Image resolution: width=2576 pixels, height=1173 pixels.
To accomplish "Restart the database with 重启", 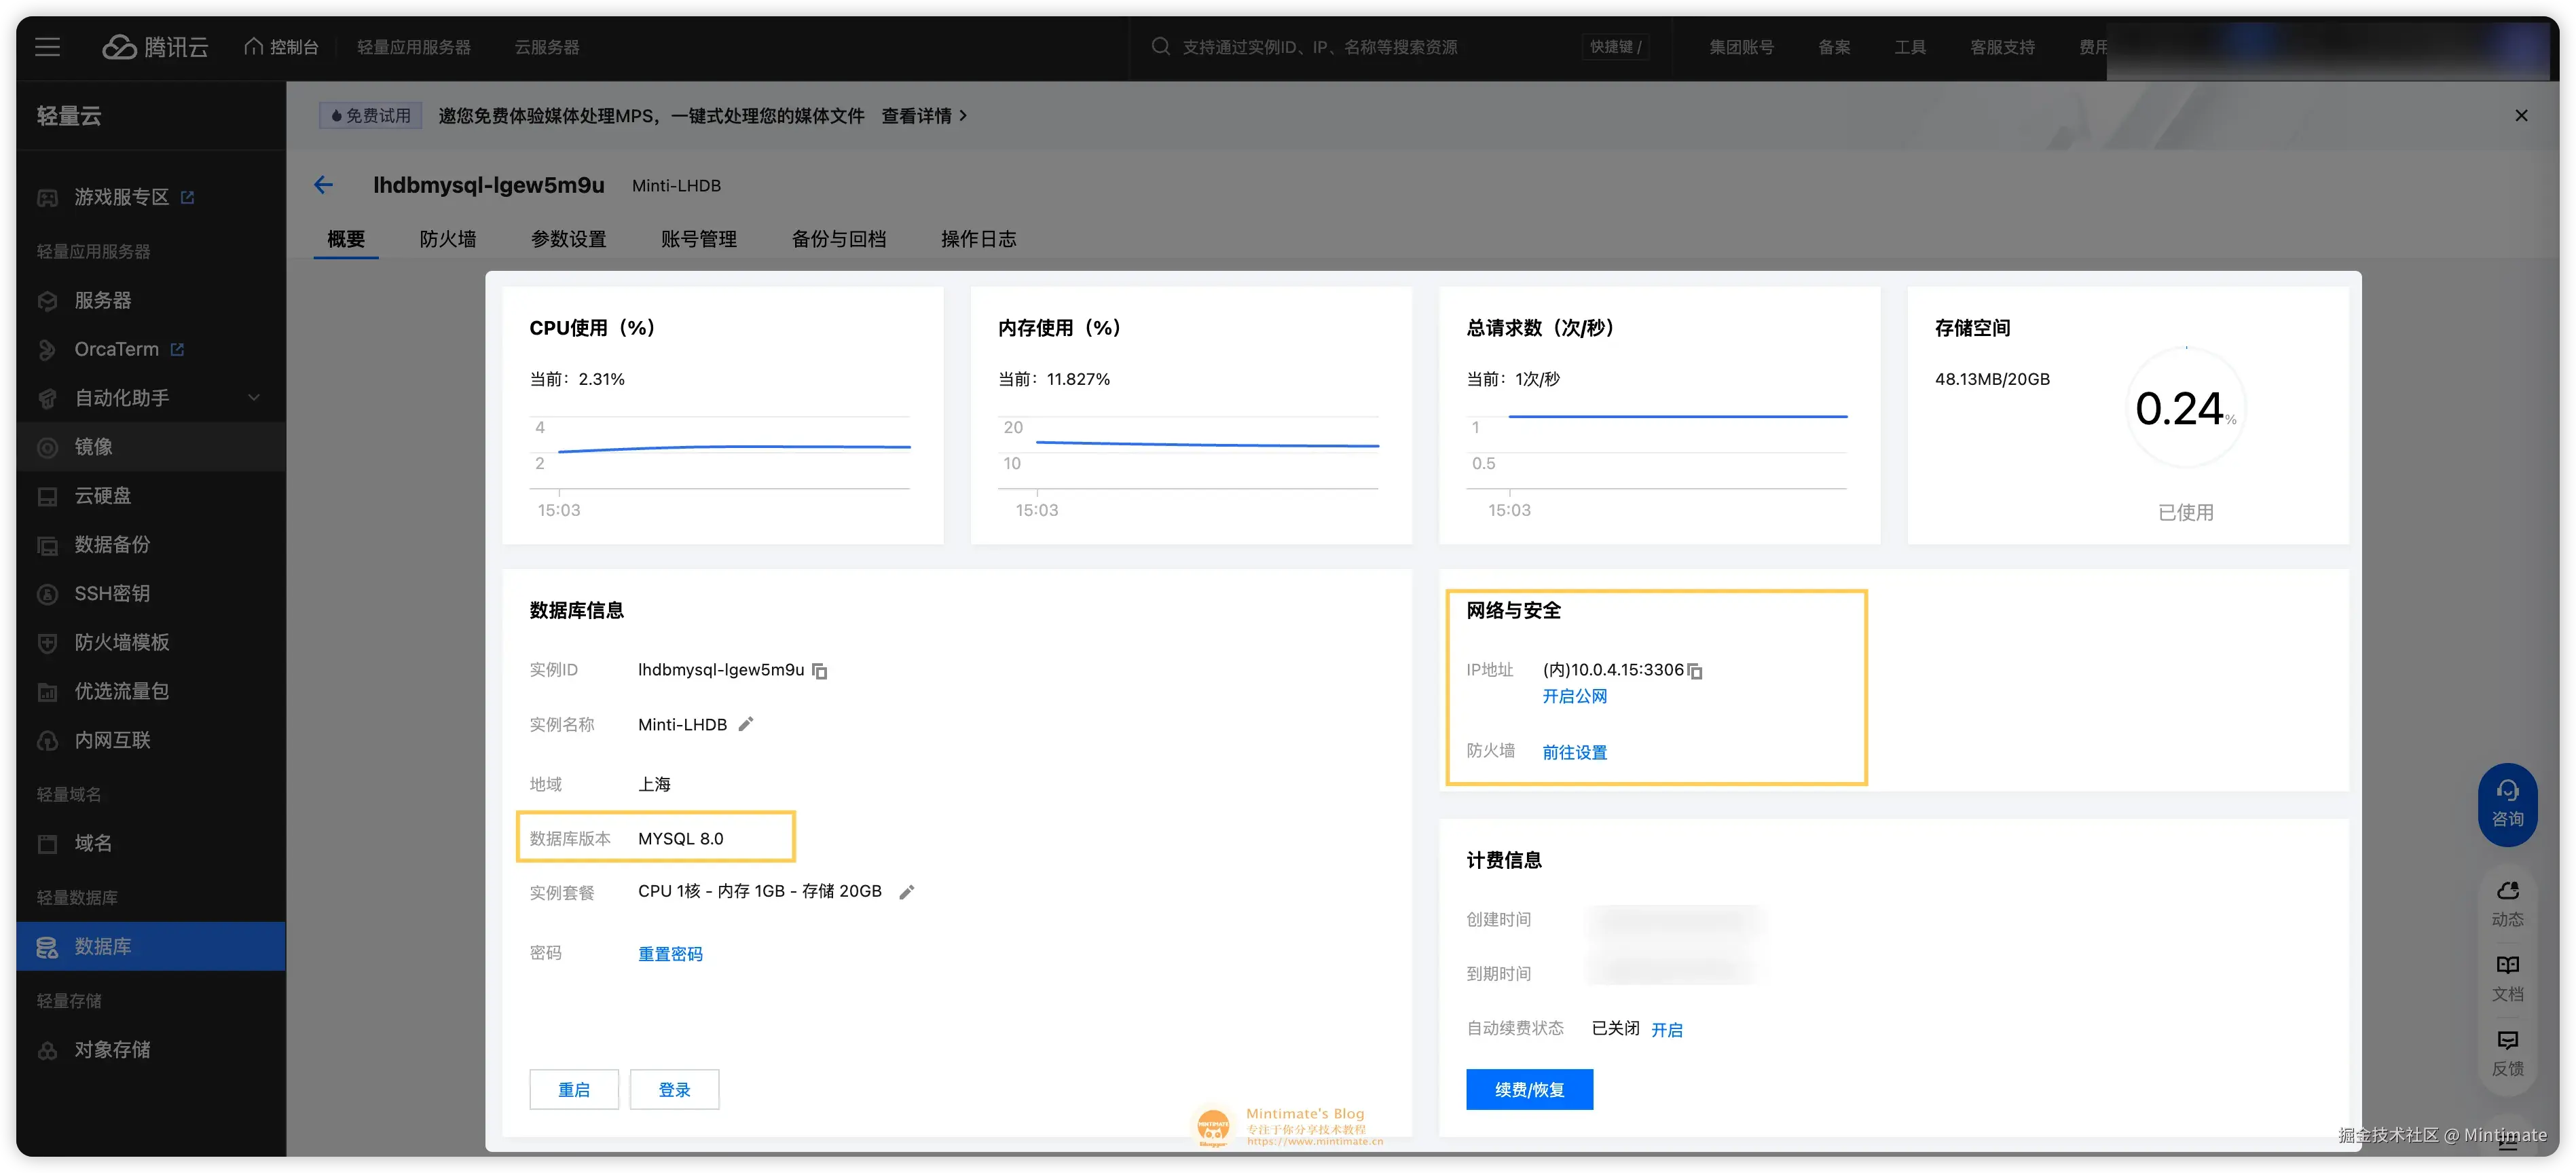I will click(574, 1089).
